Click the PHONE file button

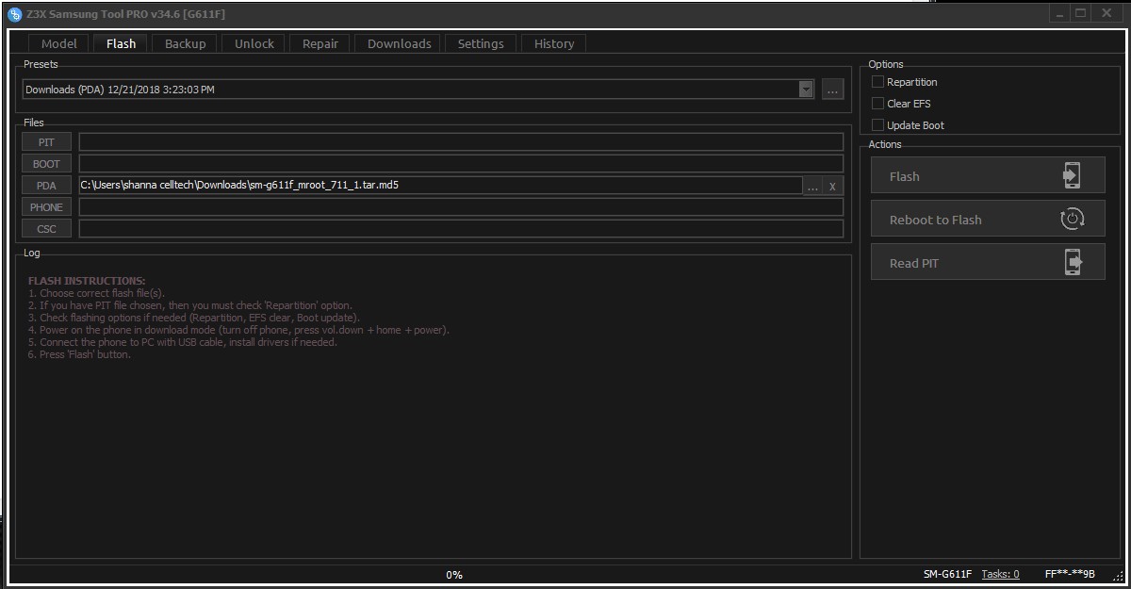46,207
